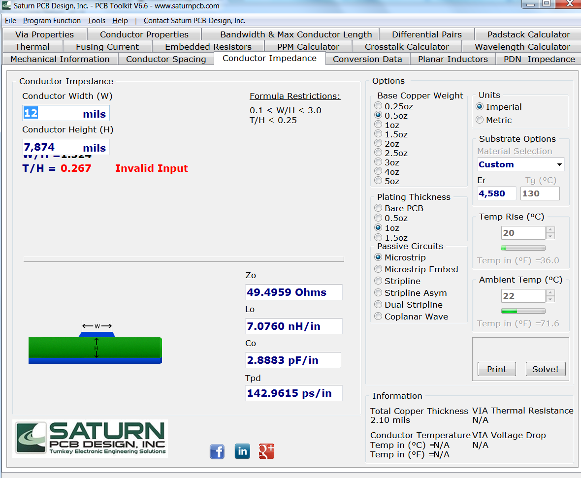581x478 pixels.
Task: Open the Google Plus icon link
Action: [266, 451]
